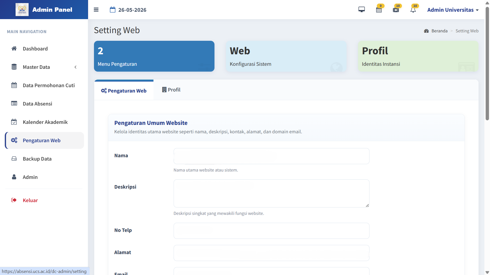490x275 pixels.
Task: Click the Web Konfigurasi Sistem card
Action: tap(286, 56)
